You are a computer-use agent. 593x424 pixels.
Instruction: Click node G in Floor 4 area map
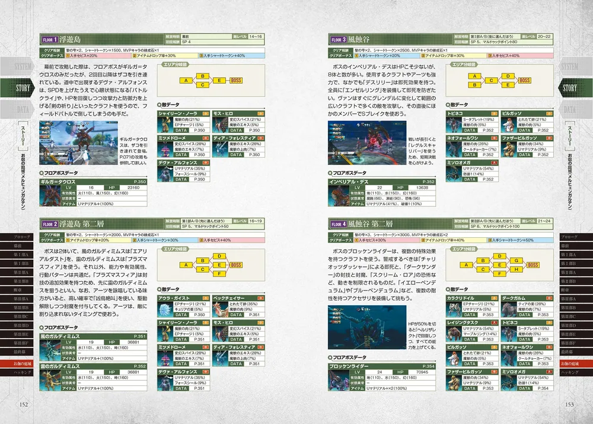[517, 260]
